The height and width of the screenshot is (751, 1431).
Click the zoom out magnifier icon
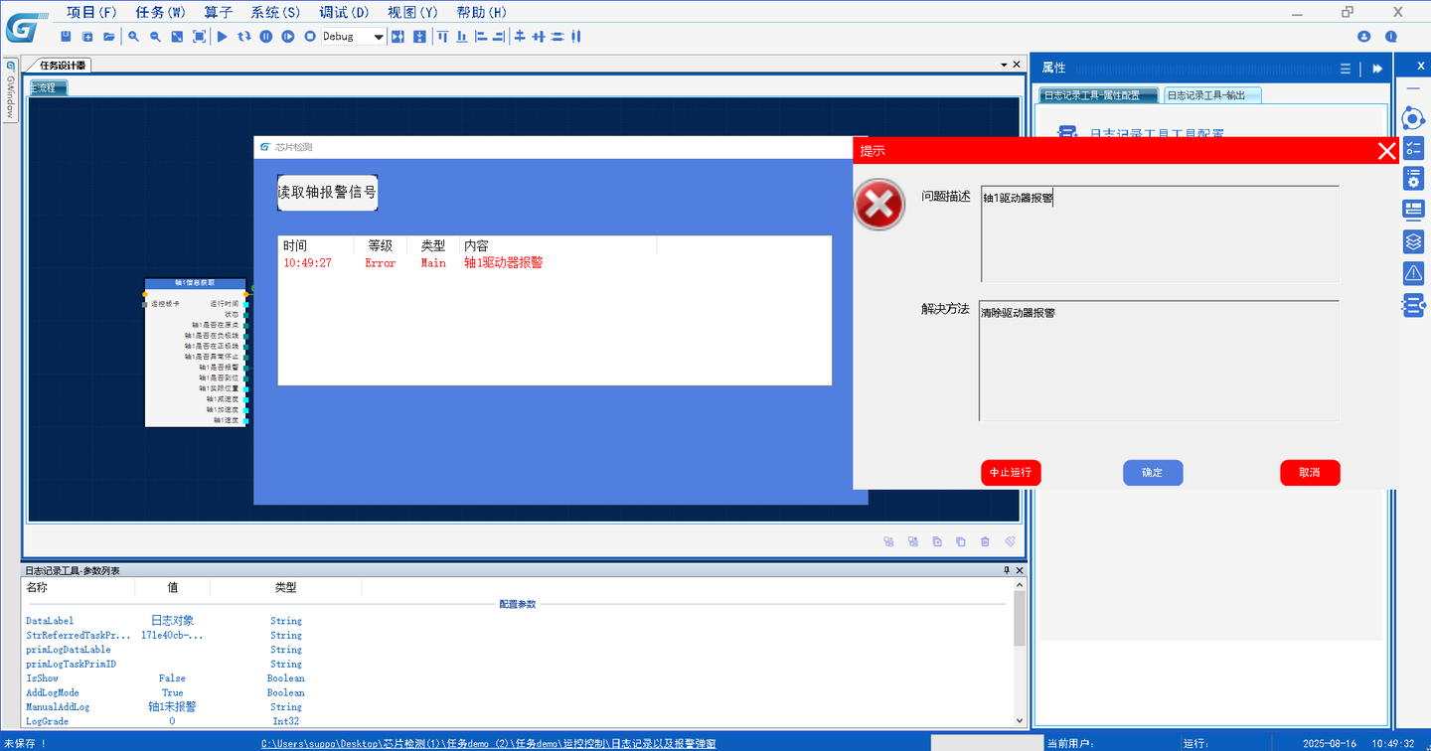coord(155,37)
